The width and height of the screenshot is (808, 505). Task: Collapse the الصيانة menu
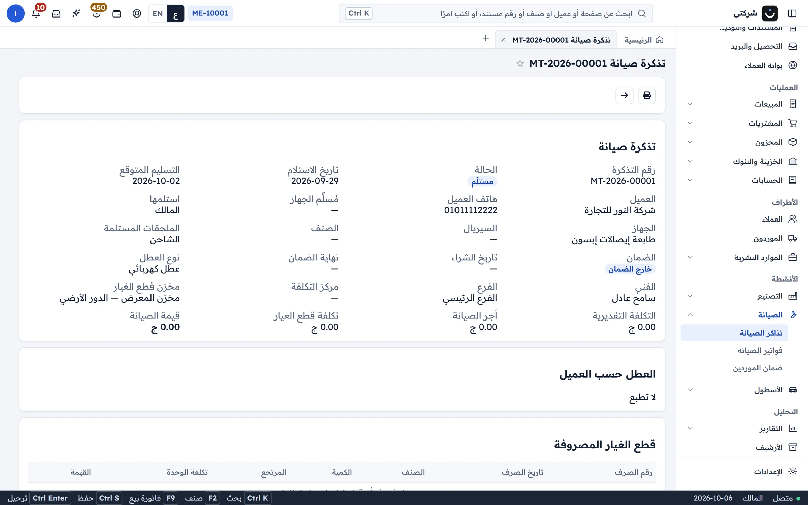742,315
